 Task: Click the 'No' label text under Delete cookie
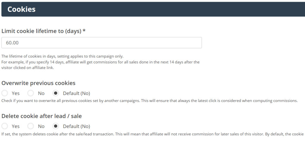pos(41,126)
